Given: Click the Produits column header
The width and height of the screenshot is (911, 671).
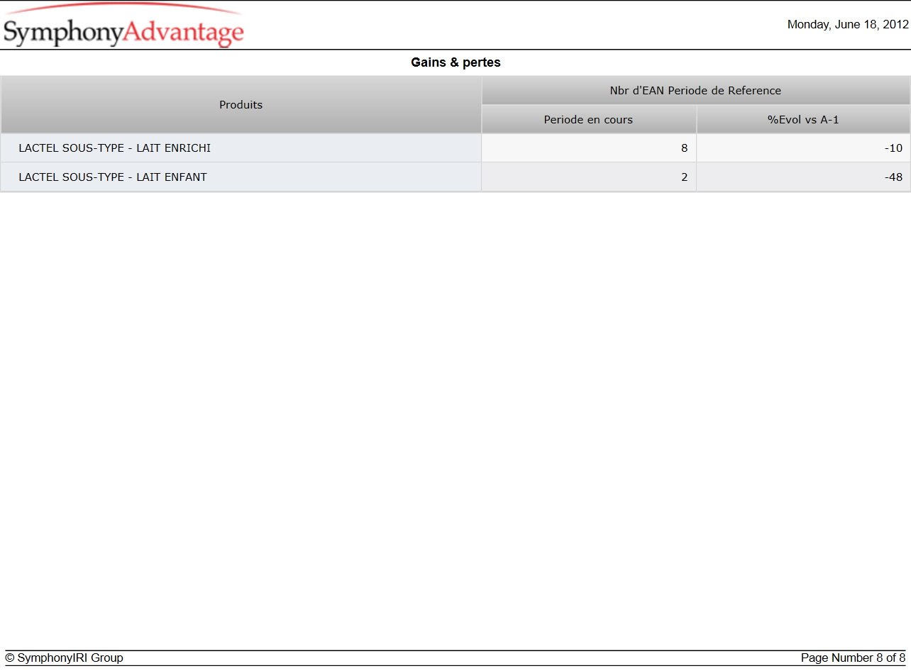Looking at the screenshot, I should (241, 105).
